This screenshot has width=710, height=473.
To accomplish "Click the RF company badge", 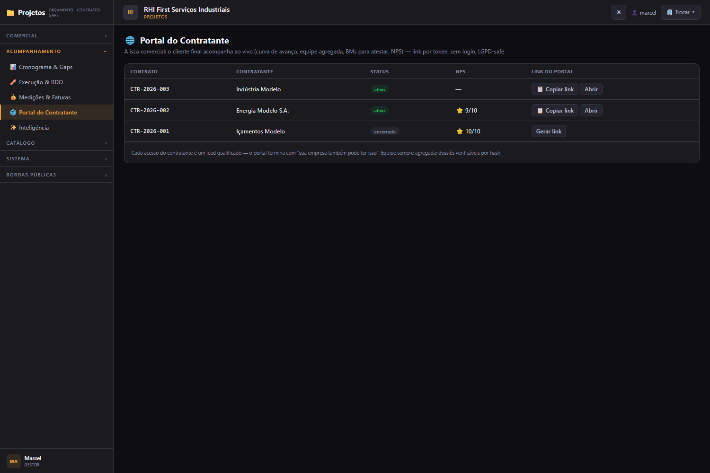I will pyautogui.click(x=131, y=12).
